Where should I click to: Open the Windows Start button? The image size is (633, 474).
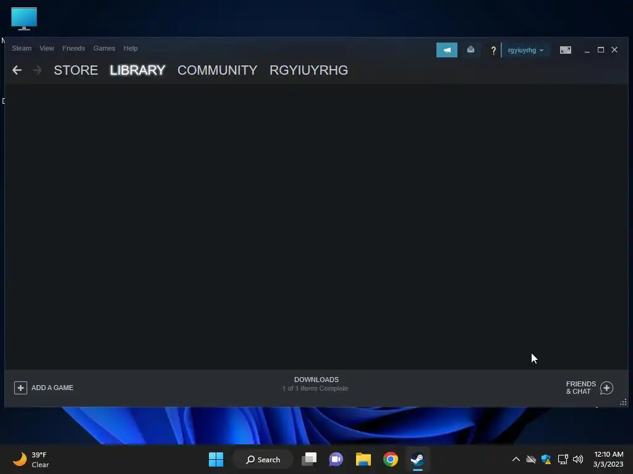(x=216, y=459)
